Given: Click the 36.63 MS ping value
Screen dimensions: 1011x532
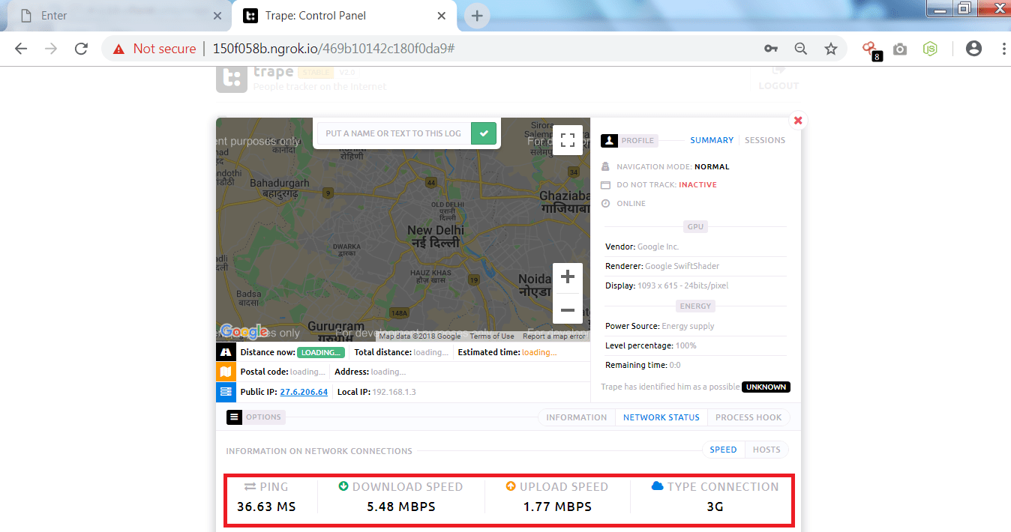Looking at the screenshot, I should tap(266, 507).
